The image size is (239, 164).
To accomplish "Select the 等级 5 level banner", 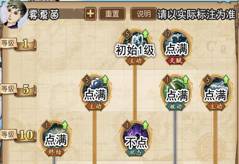I will click(x=18, y=89).
